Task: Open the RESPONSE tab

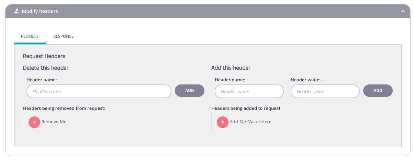Action: click(63, 36)
